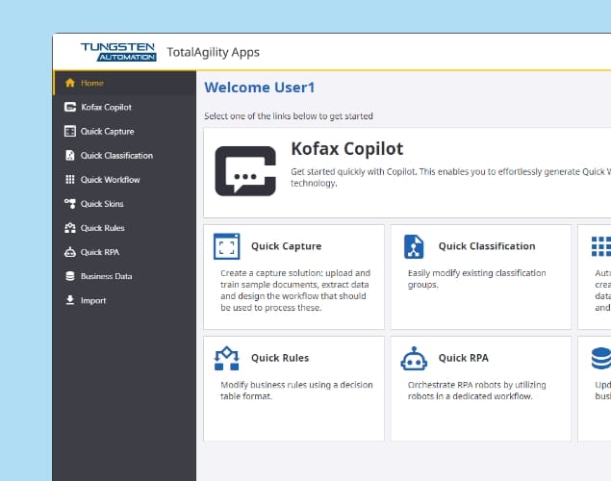Click the blue database icon on the cut-off card

tap(601, 358)
